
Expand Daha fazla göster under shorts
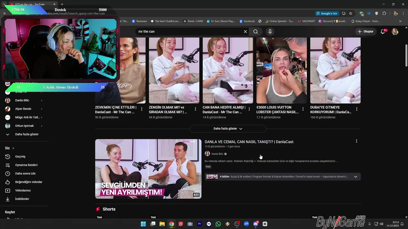[228, 128]
